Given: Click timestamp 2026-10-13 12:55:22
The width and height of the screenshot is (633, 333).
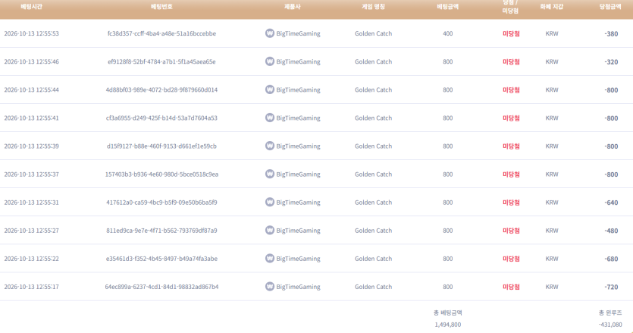Looking at the screenshot, I should click(32, 259).
